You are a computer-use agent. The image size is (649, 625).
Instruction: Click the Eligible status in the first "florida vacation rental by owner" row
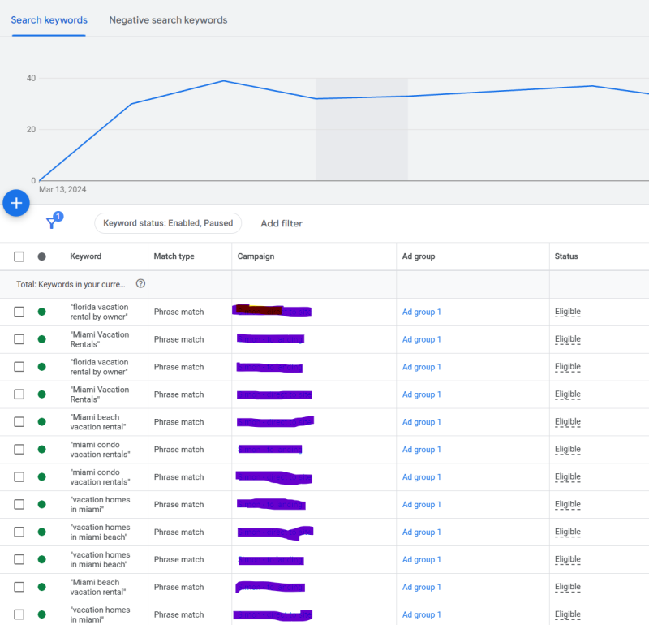(x=567, y=312)
